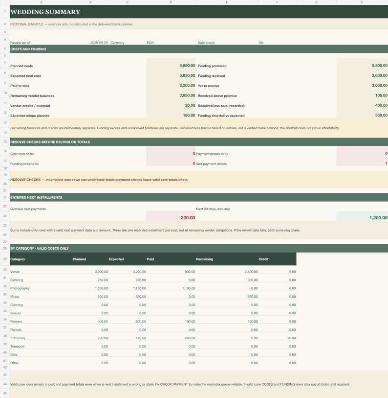The image size is (388, 398).
Task: Select the BY CATEGORY - VALID COSTS ONLY header
Action: (x=199, y=248)
